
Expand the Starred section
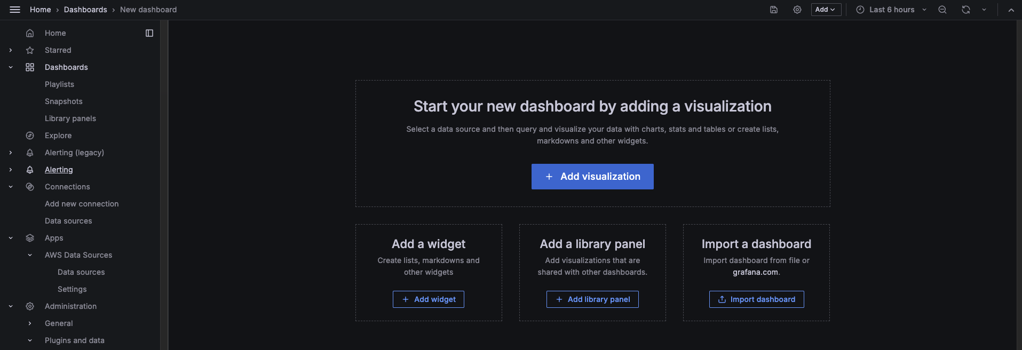tap(11, 50)
